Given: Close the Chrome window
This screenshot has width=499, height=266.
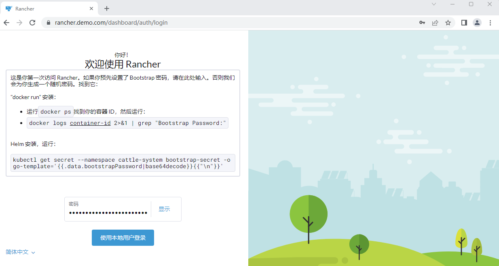Looking at the screenshot, I should tap(490, 4).
